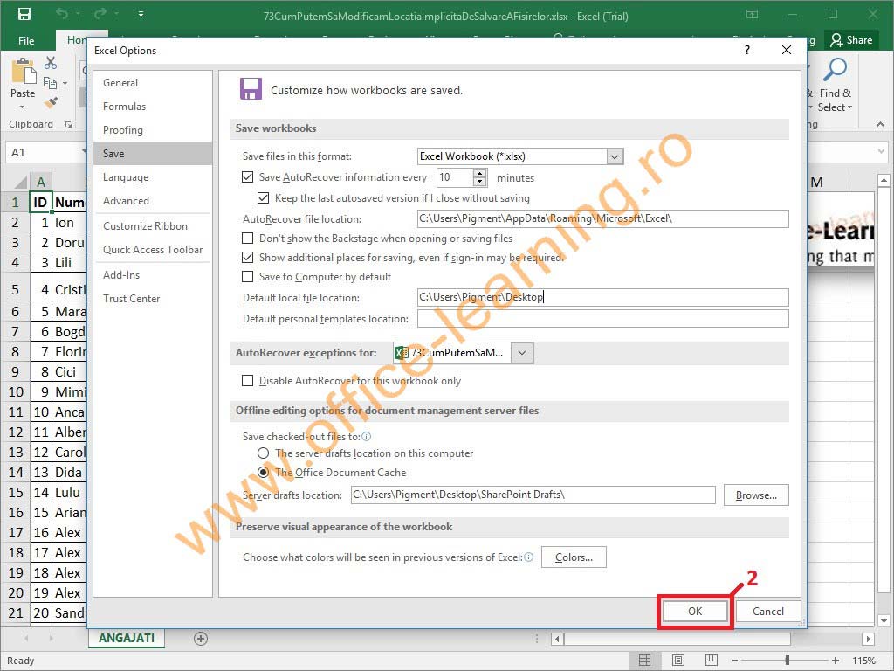
Task: Click the Save icon in the quick access toolbar
Action: click(24, 14)
